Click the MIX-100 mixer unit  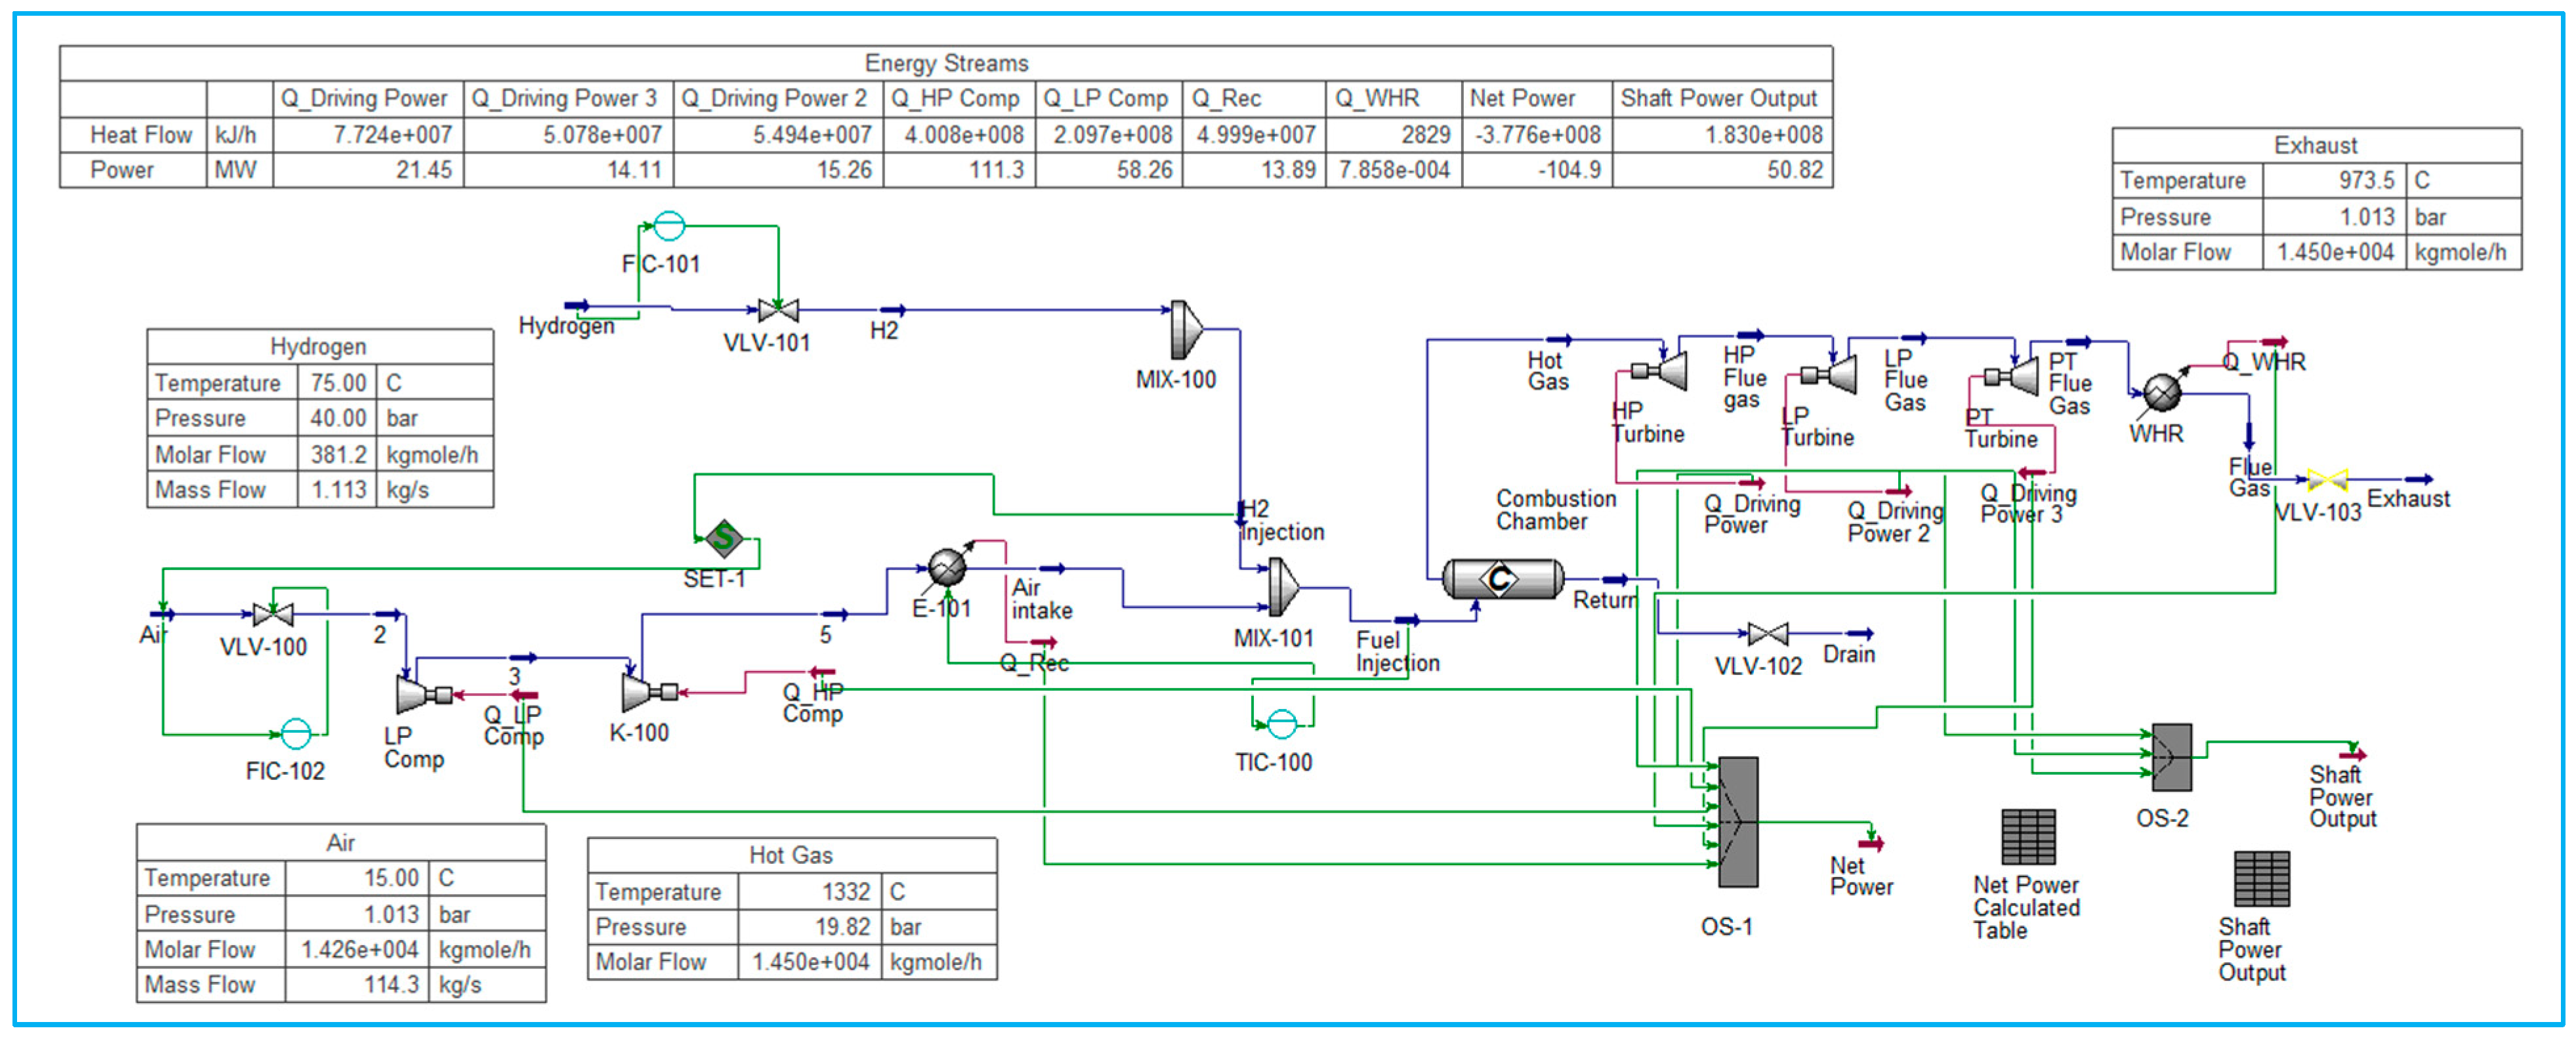click(1185, 330)
